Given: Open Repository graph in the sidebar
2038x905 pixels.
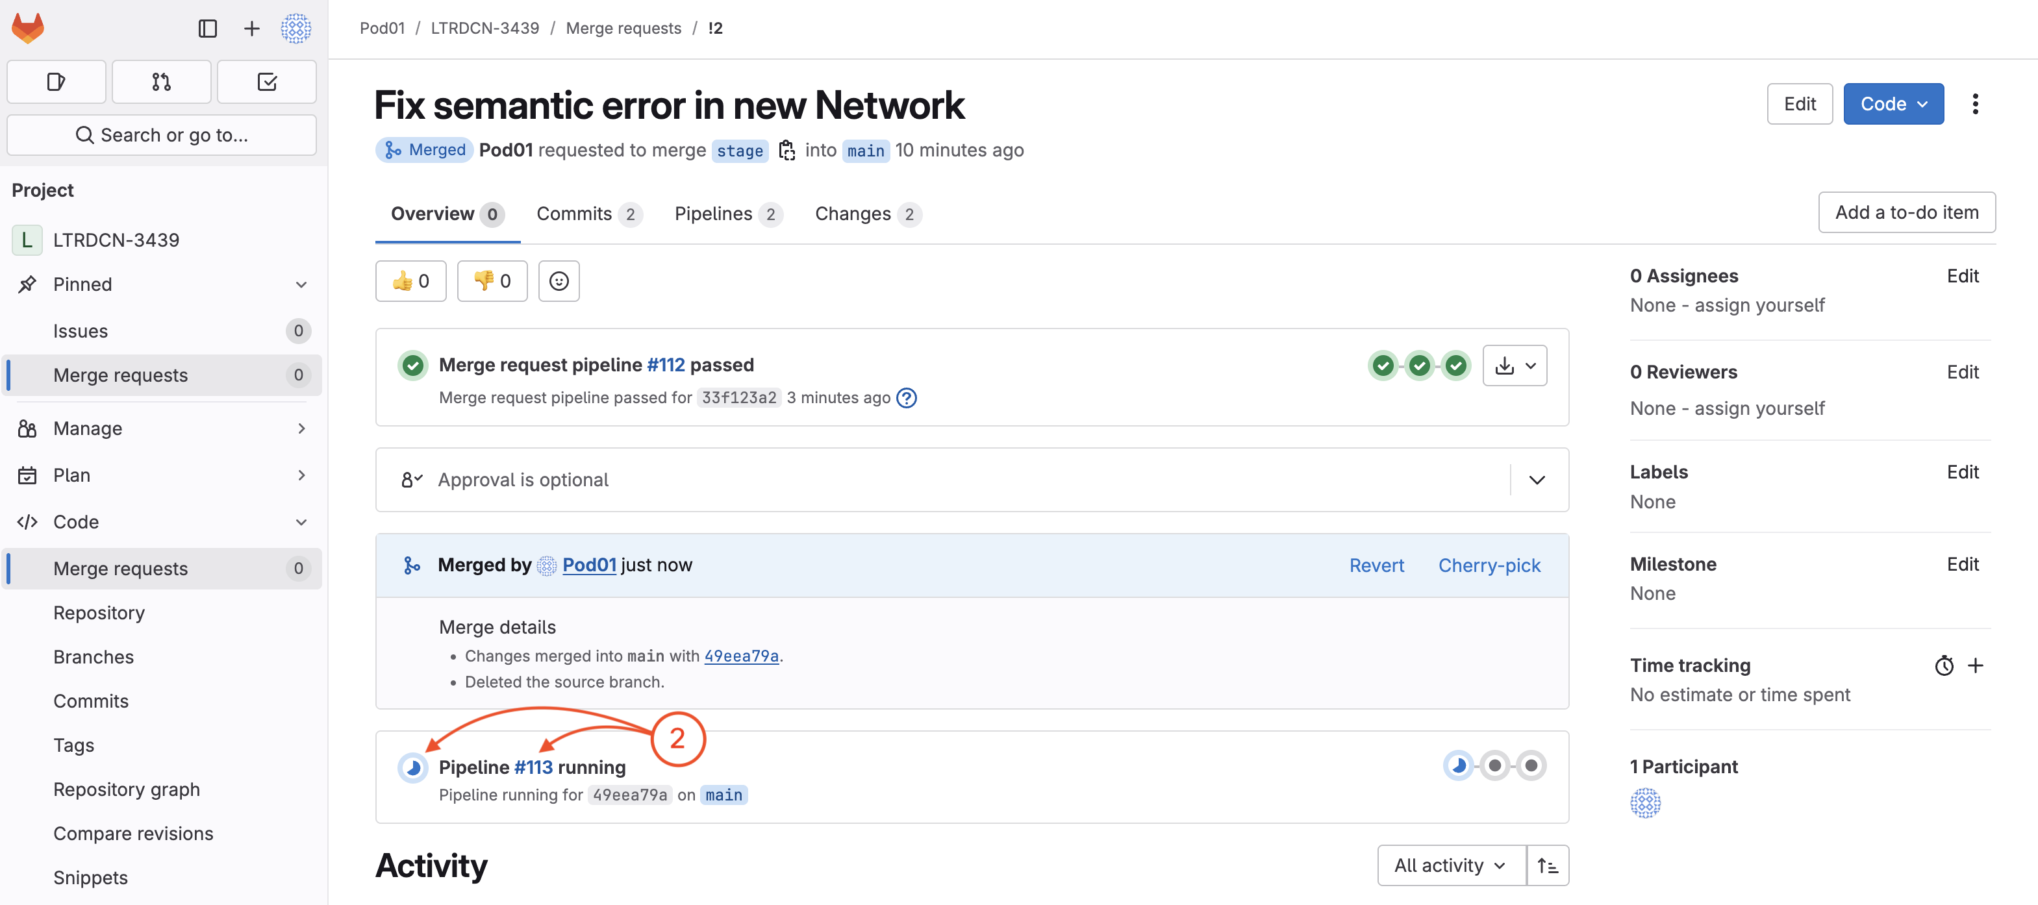Looking at the screenshot, I should point(163,790).
